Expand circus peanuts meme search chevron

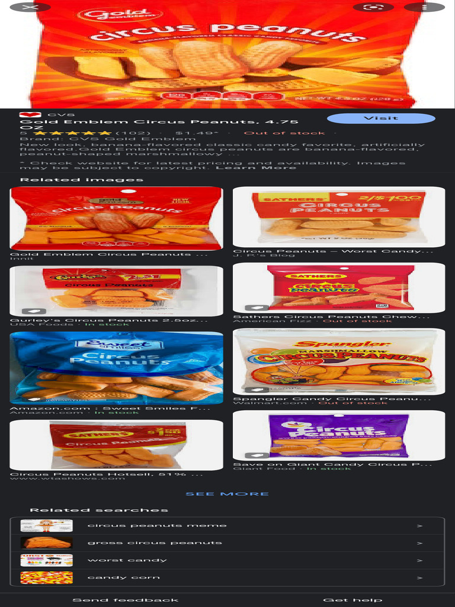click(420, 526)
